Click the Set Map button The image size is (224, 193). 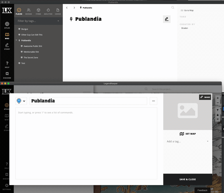click(188, 134)
